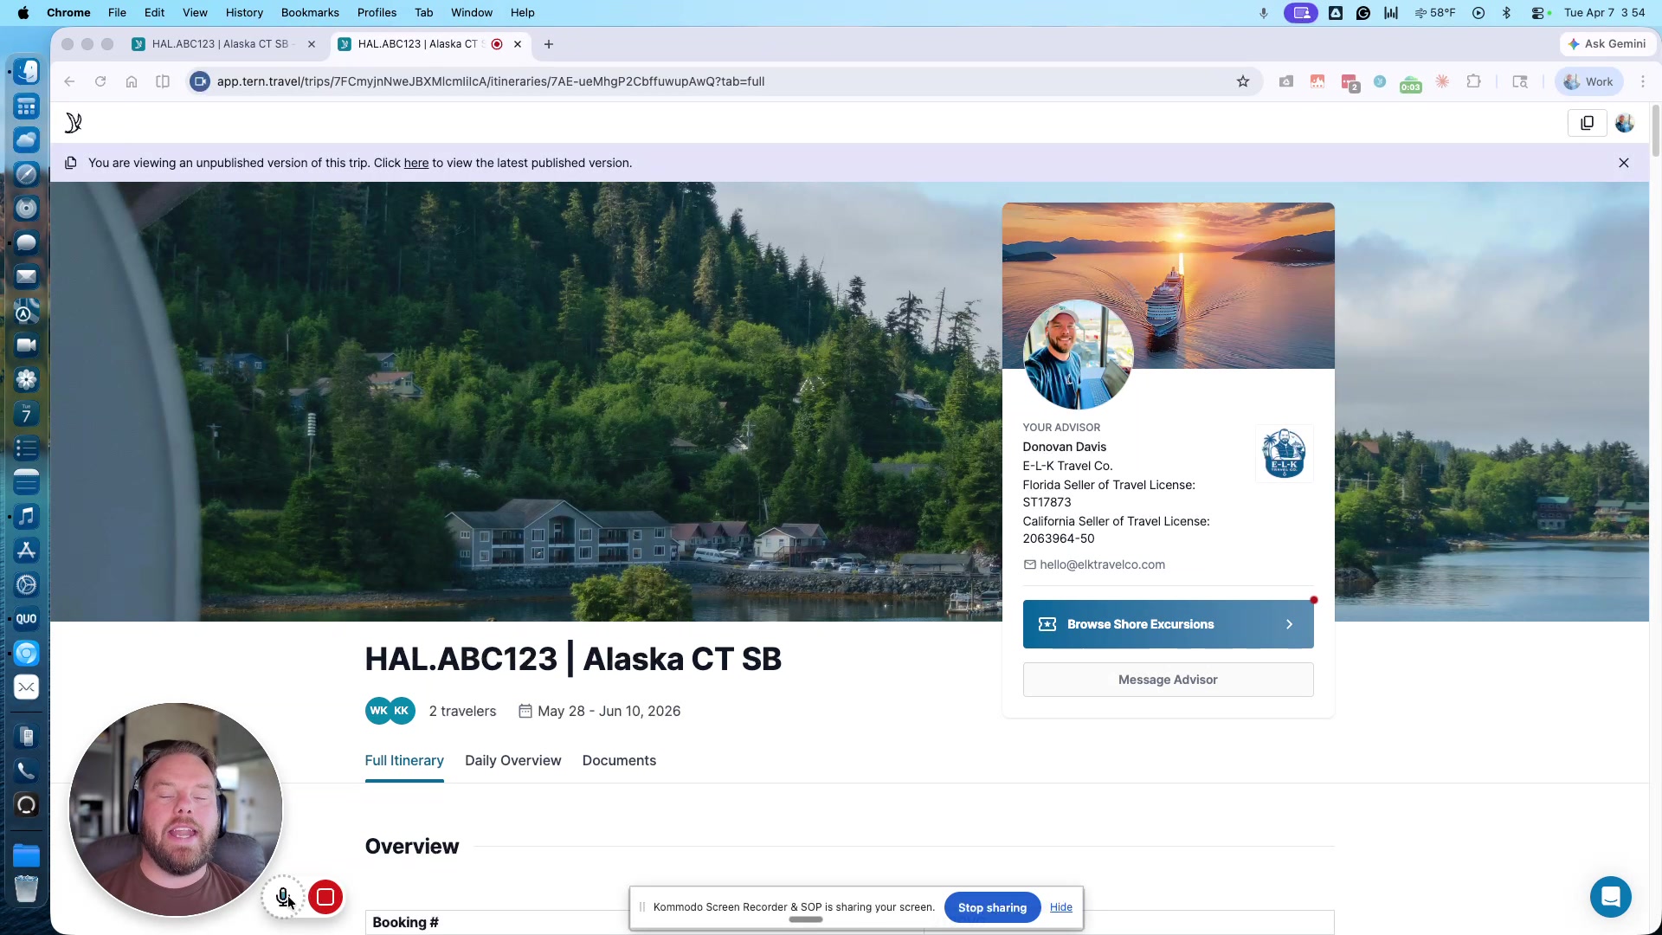The width and height of the screenshot is (1662, 935).
Task: Click the reload page icon
Action: [100, 81]
